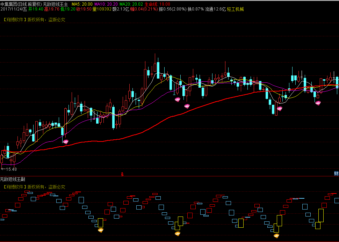Click the red S marker on time axis
The image size is (339, 242).
point(122,174)
